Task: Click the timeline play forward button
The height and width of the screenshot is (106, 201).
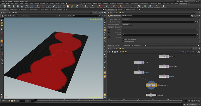Action: 15,101
